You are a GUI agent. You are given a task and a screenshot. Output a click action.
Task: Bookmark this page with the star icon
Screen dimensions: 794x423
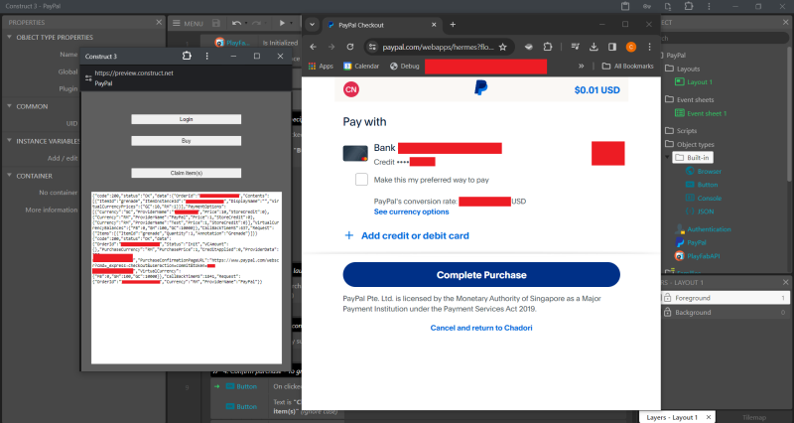(x=503, y=47)
